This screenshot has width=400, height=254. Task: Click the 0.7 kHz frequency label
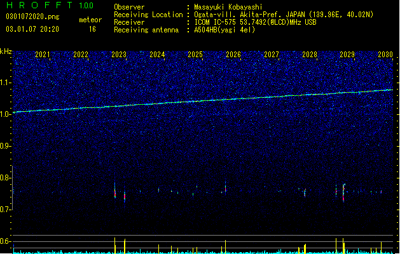[6, 210]
